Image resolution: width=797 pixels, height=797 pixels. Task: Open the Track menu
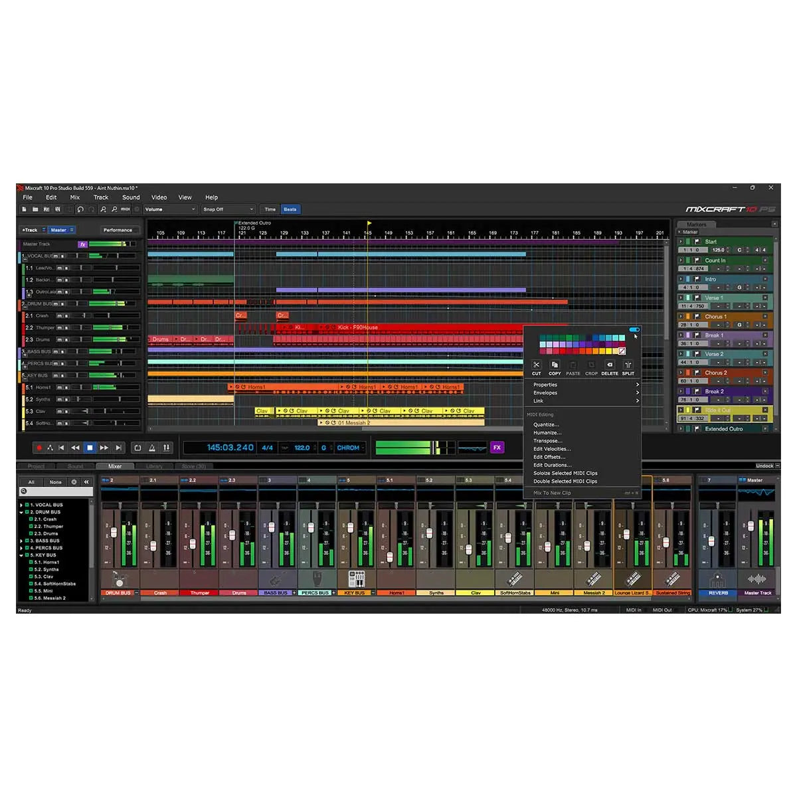coord(100,197)
